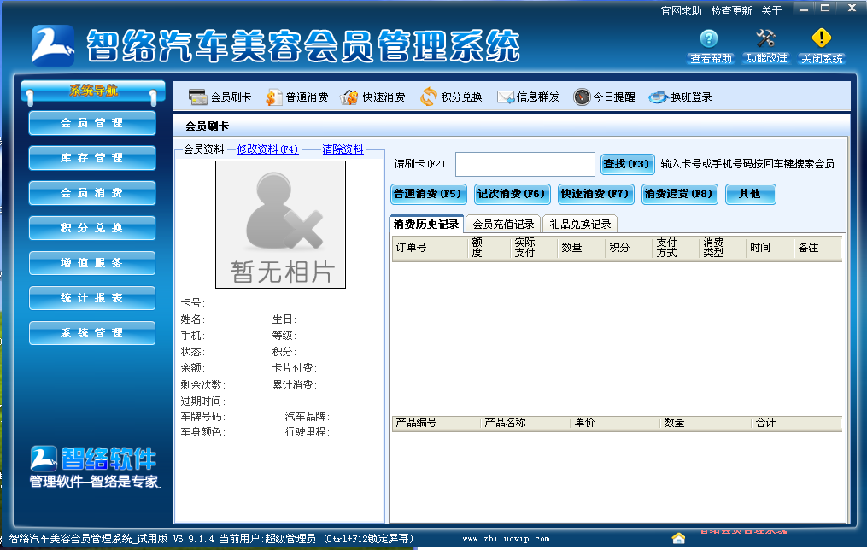Click the 系统导航 sidebar header
867x550 pixels.
tap(93, 91)
